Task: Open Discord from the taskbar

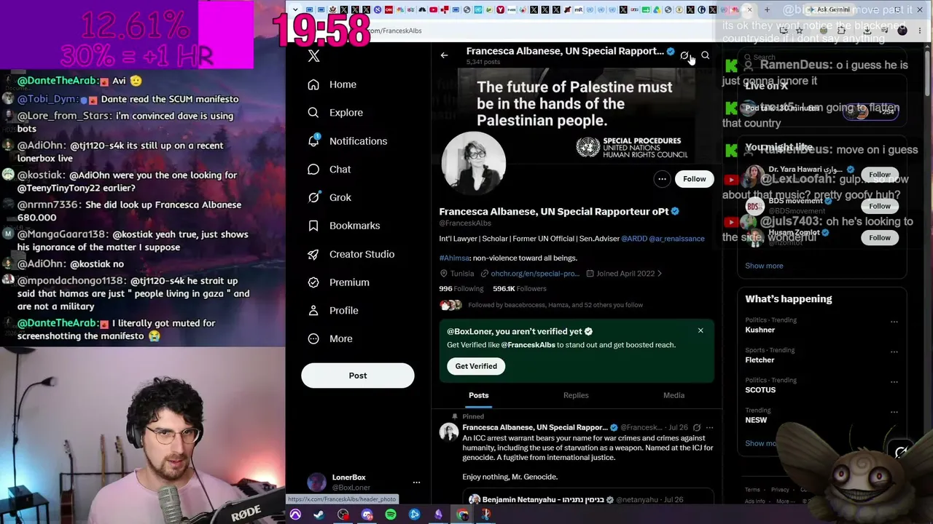Action: pyautogui.click(x=367, y=515)
